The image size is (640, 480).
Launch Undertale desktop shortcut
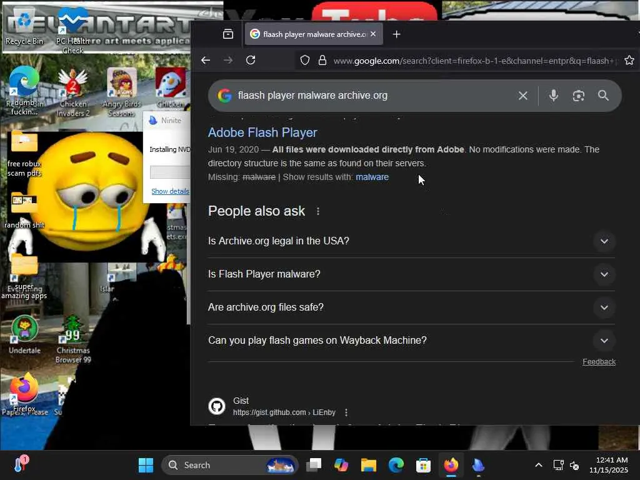click(24, 334)
